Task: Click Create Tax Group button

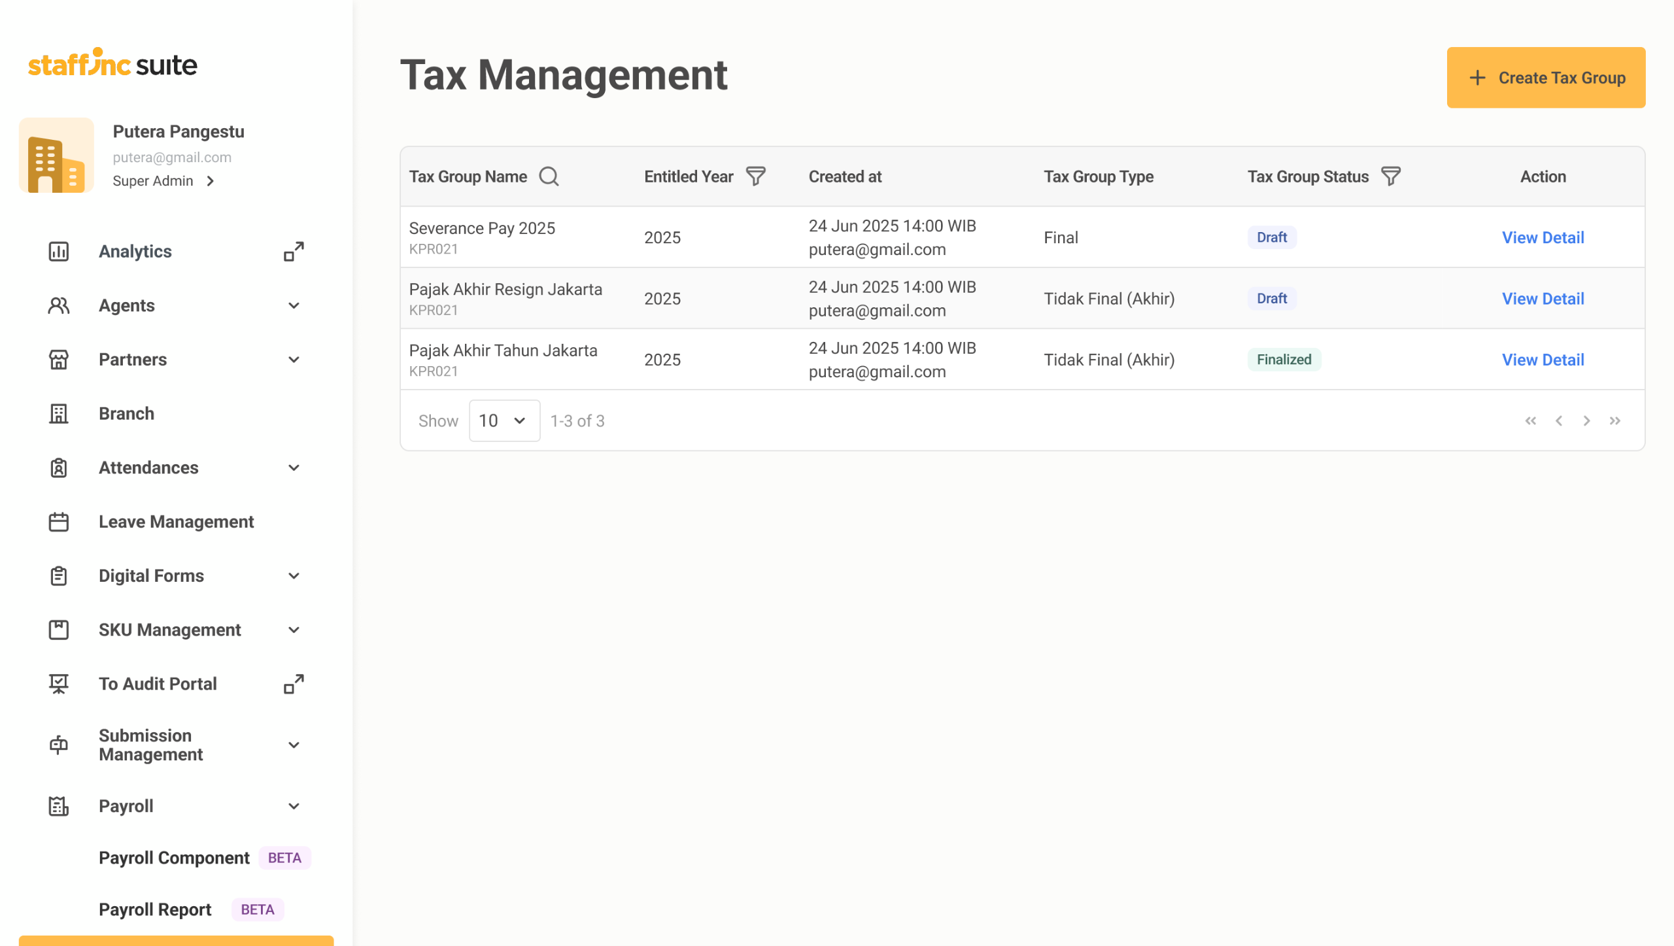Action: click(x=1545, y=78)
